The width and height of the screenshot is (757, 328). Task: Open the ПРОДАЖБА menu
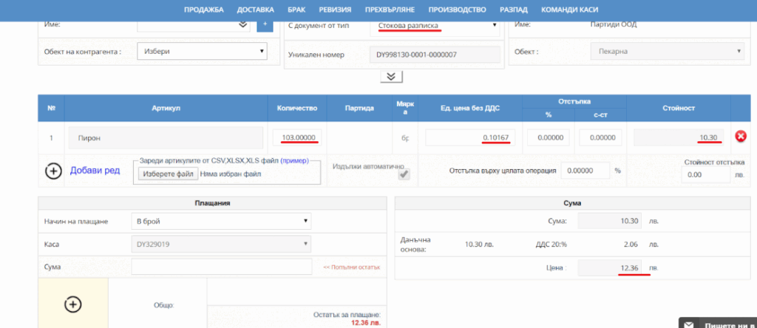(203, 10)
